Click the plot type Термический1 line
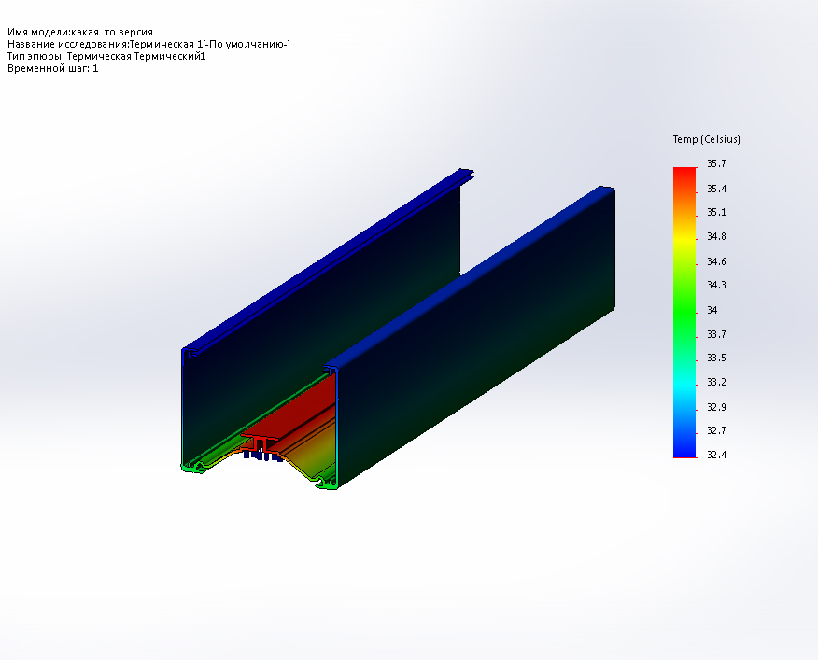 [x=106, y=56]
